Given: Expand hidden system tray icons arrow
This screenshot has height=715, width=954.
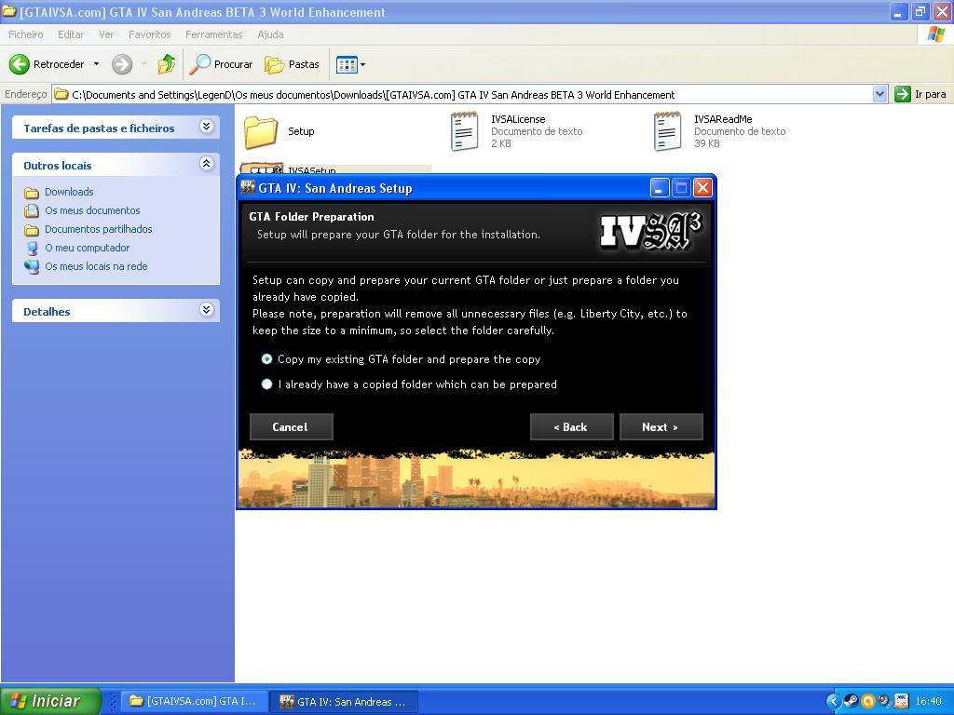Looking at the screenshot, I should pos(833,701).
